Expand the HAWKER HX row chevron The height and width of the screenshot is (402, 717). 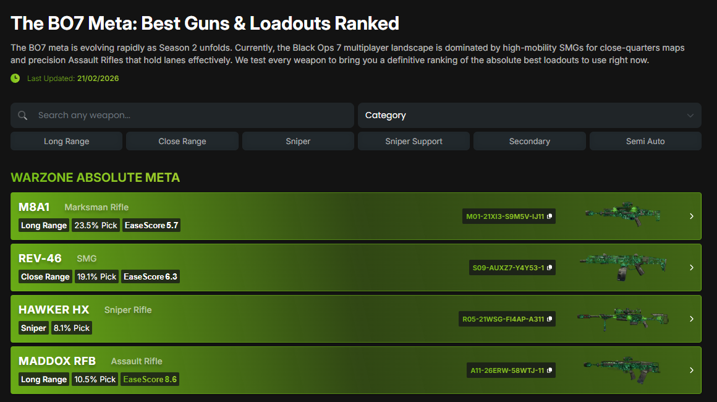[x=691, y=319]
